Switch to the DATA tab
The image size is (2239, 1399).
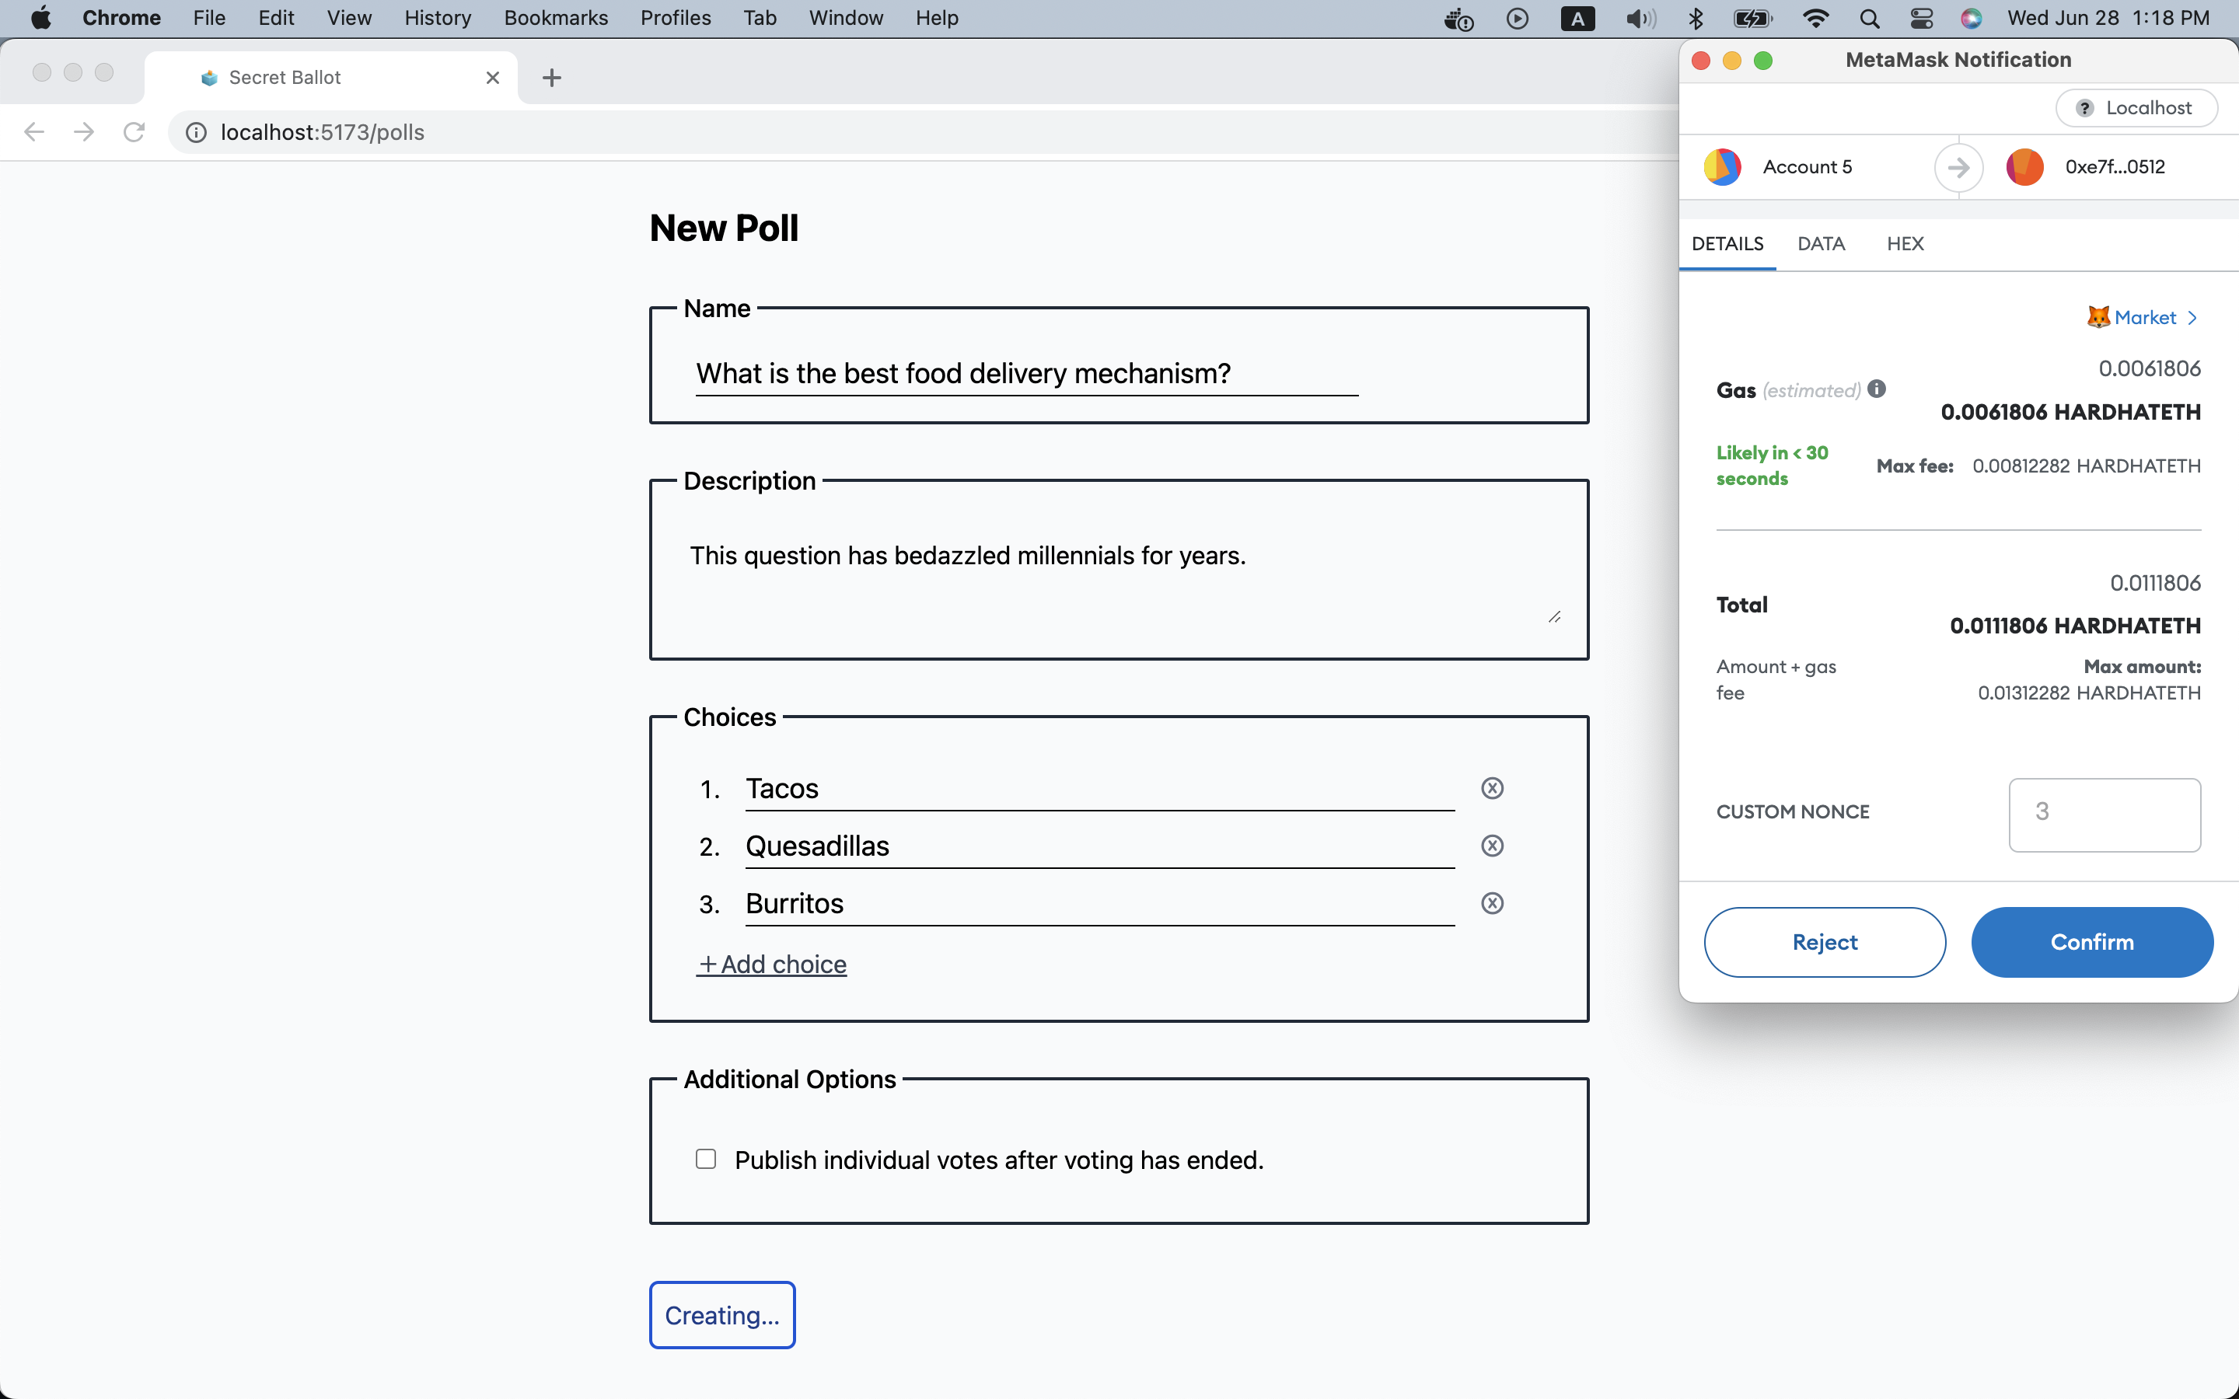(1820, 243)
